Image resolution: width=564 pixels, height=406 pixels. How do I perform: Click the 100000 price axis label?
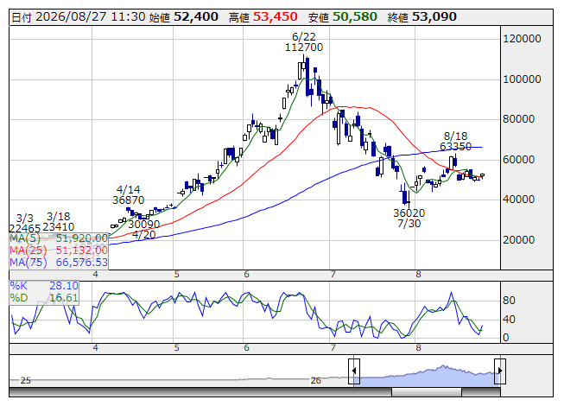[x=522, y=79]
